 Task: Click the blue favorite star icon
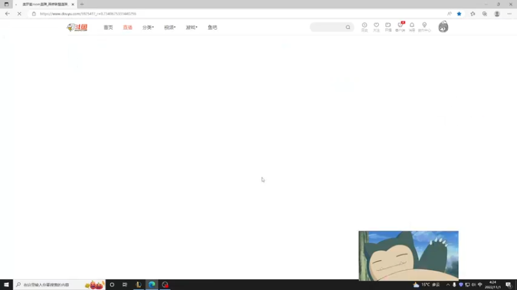point(459,14)
